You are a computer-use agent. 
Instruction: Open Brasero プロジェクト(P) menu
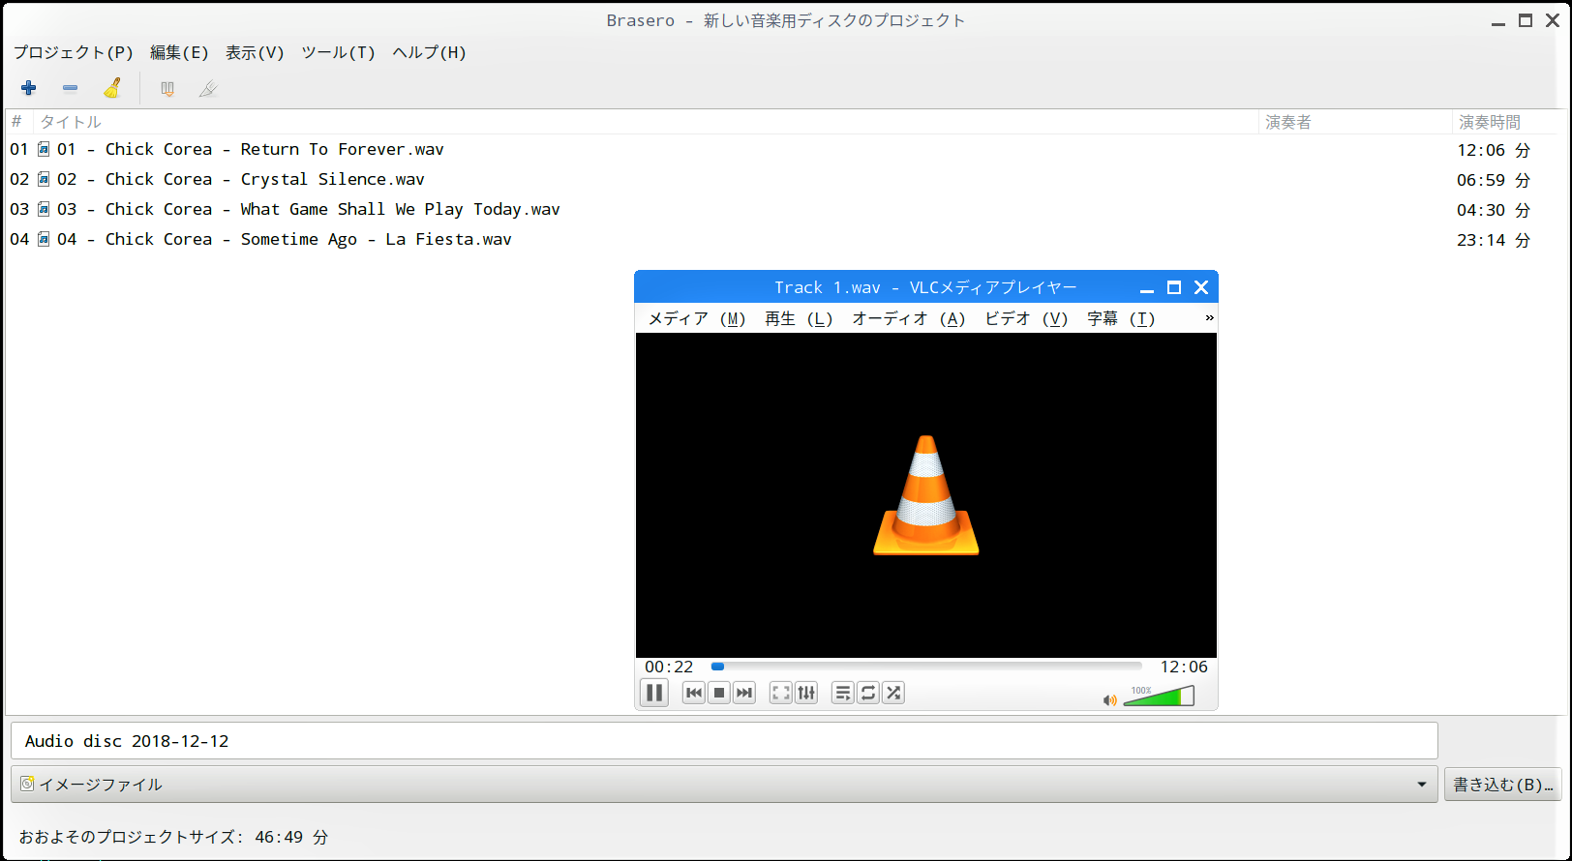[x=74, y=52]
